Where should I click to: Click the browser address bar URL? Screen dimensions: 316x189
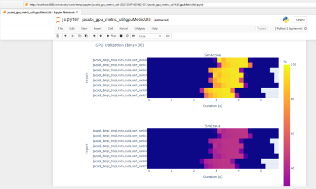pos(116,5)
